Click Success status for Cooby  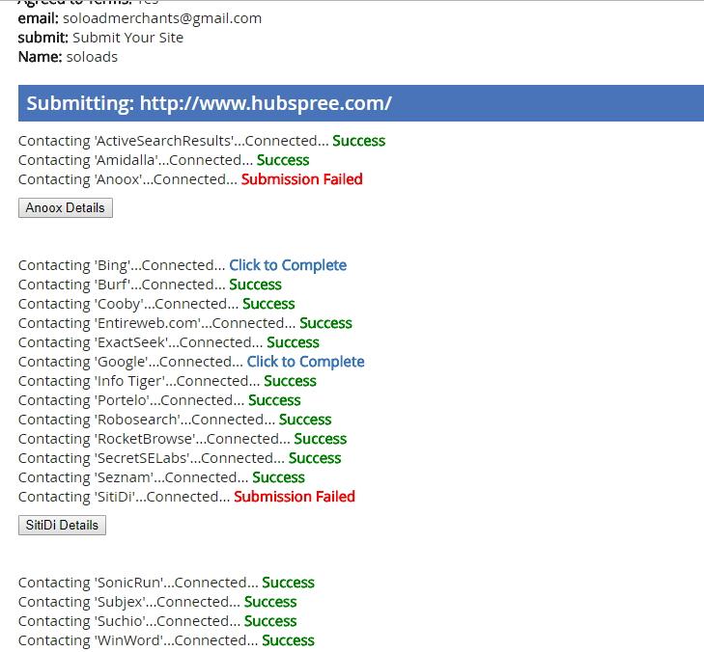point(268,304)
